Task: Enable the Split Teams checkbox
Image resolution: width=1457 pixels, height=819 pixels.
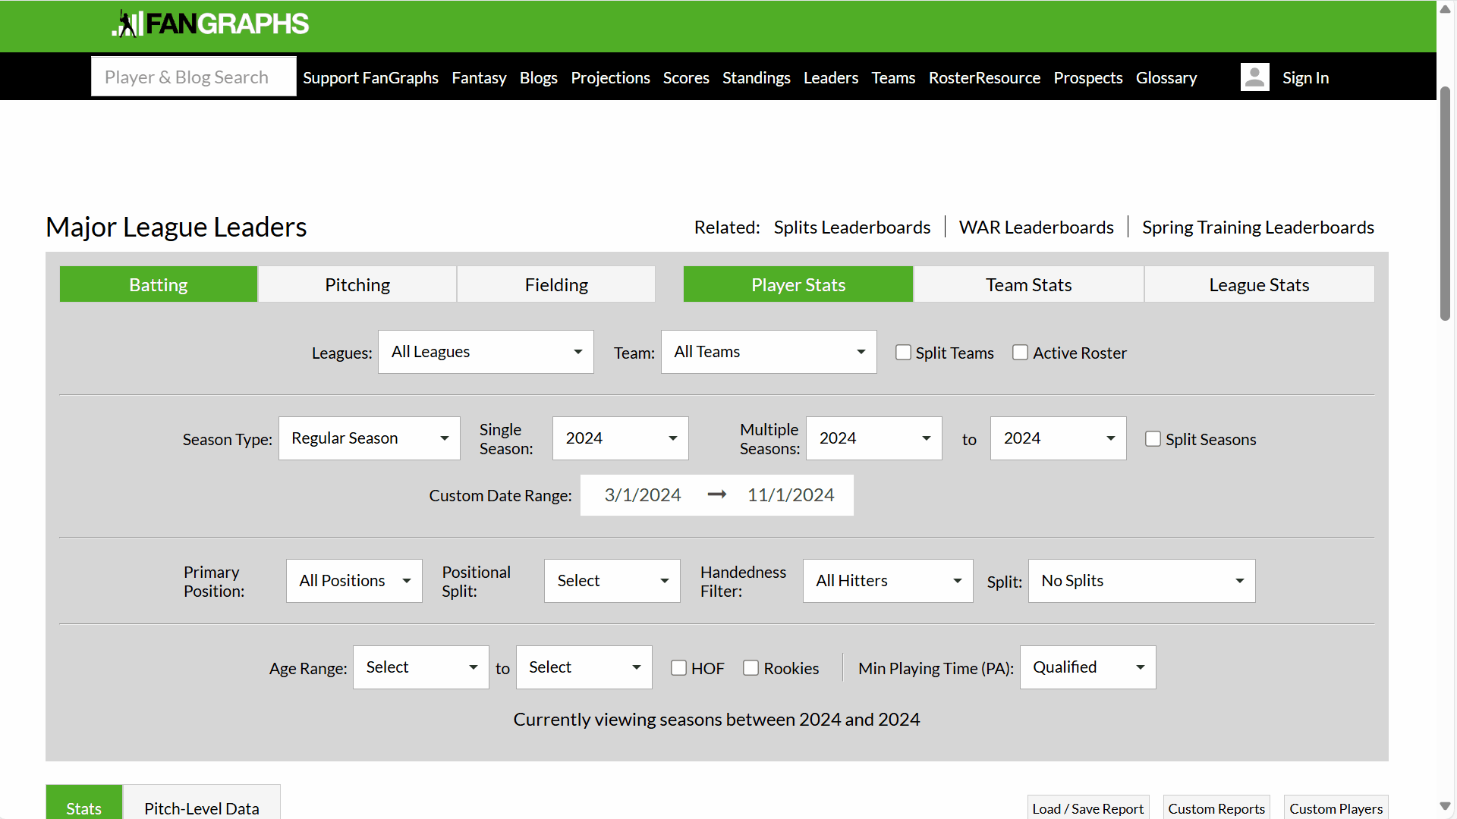Action: coord(903,353)
